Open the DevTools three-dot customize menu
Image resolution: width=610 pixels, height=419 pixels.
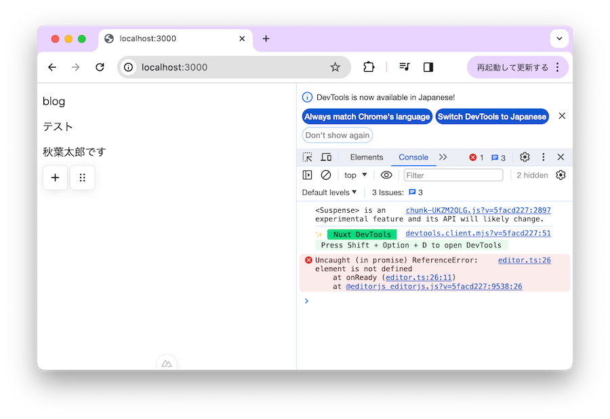click(543, 157)
